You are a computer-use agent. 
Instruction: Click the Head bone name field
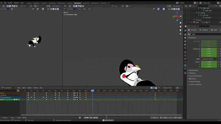click(x=206, y=34)
